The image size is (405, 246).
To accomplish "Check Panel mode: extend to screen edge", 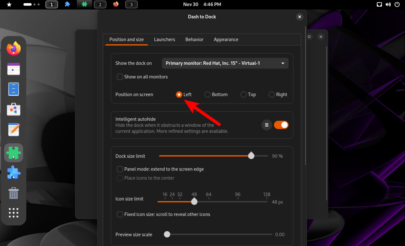I will (120, 169).
